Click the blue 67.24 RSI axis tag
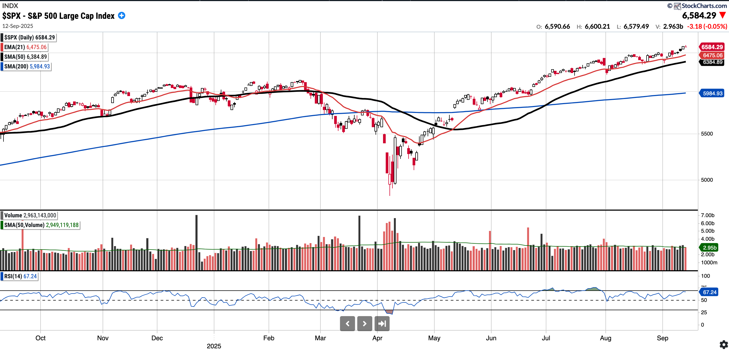729x351 pixels. pos(709,292)
